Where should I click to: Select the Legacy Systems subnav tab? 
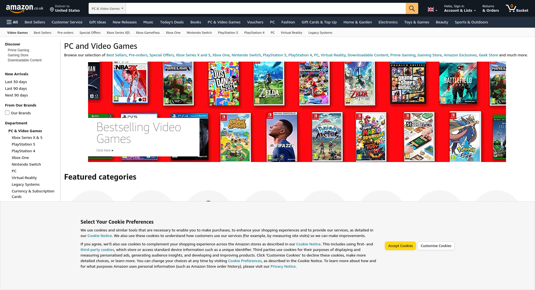(x=320, y=33)
